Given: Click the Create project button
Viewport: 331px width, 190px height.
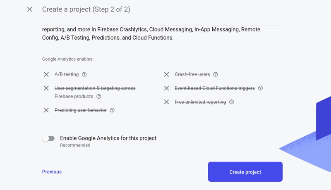Looking at the screenshot, I should pyautogui.click(x=245, y=172).
